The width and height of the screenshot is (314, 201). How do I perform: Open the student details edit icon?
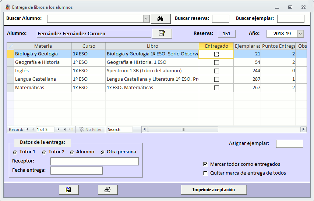(162, 33)
